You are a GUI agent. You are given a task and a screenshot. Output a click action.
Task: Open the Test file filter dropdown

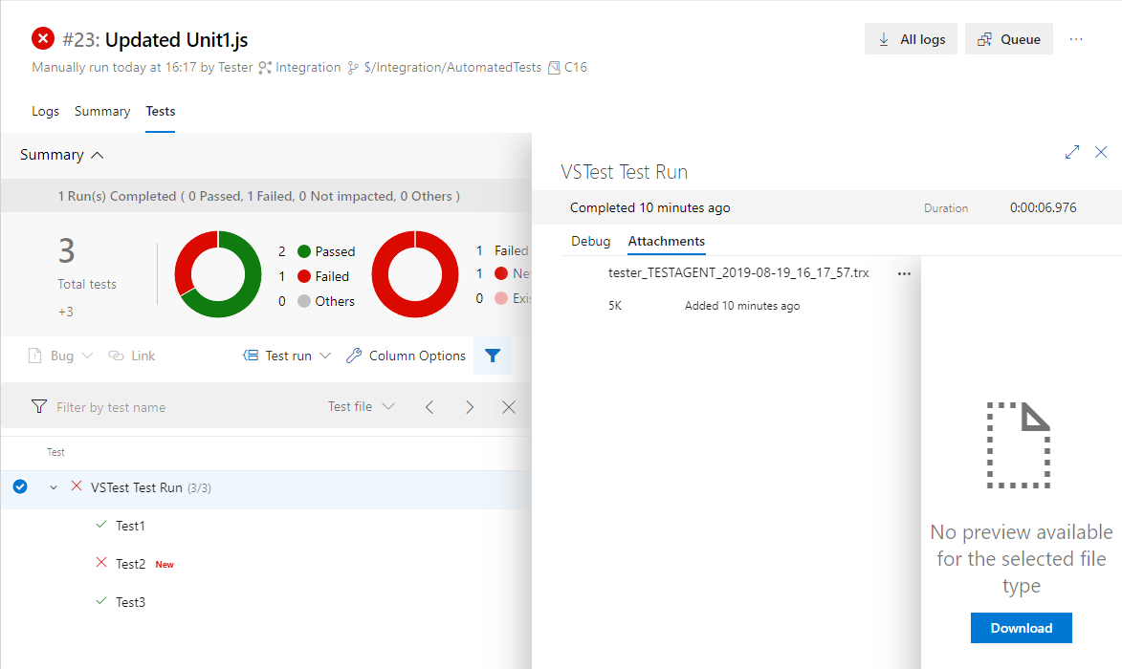[x=361, y=406]
